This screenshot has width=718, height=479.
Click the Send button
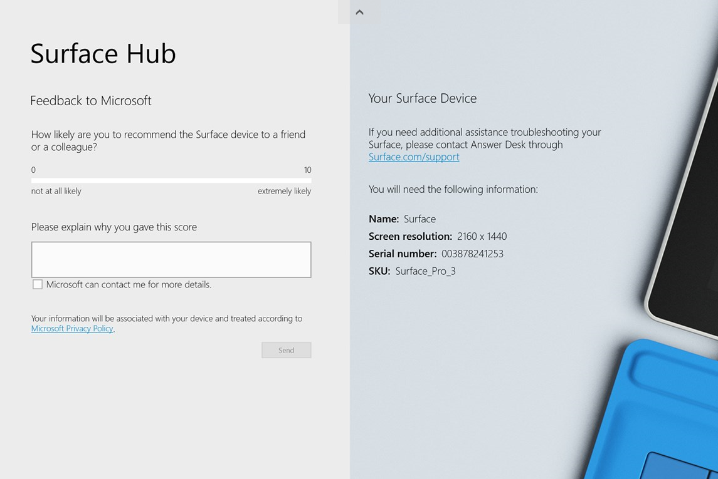[x=286, y=349]
